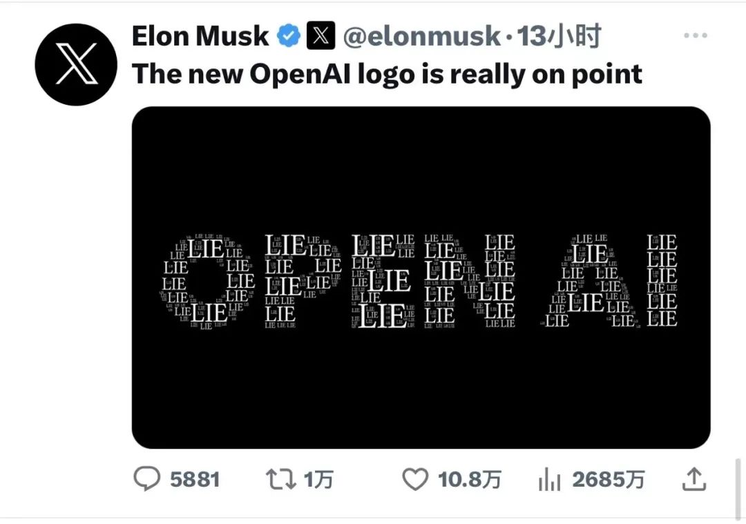The height and width of the screenshot is (524, 746).
Task: Click the @elonmusk handle
Action: (x=421, y=37)
